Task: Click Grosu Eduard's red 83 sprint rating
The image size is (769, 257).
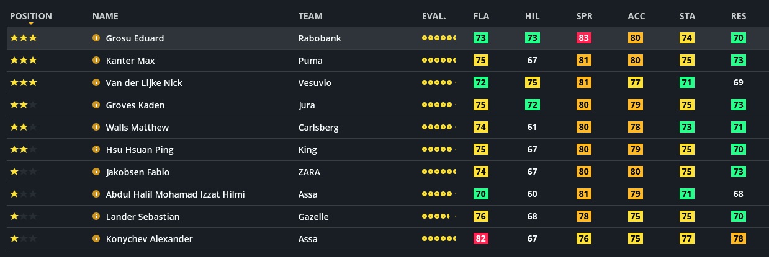Action: coord(584,38)
